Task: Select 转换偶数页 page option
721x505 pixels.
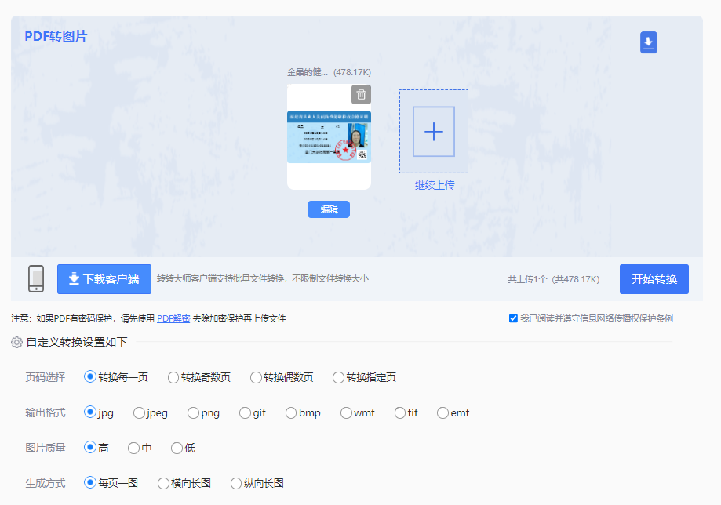Action: pos(255,377)
